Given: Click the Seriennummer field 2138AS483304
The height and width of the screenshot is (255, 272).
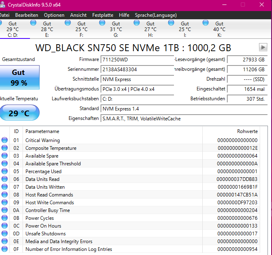Looking at the screenshot, I should (x=137, y=70).
